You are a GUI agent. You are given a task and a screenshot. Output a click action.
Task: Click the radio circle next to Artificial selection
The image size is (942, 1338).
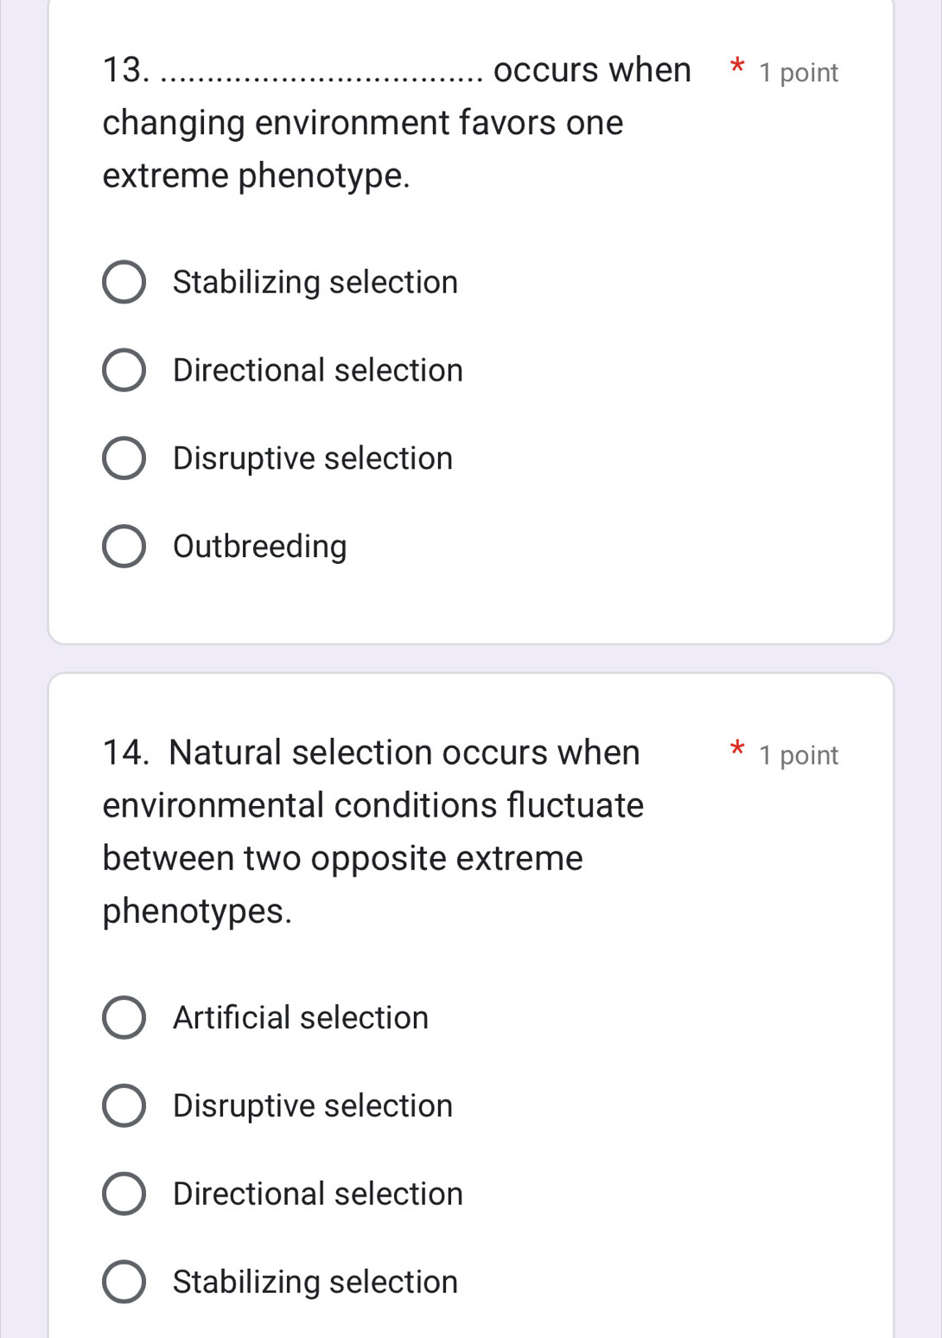point(124,1017)
